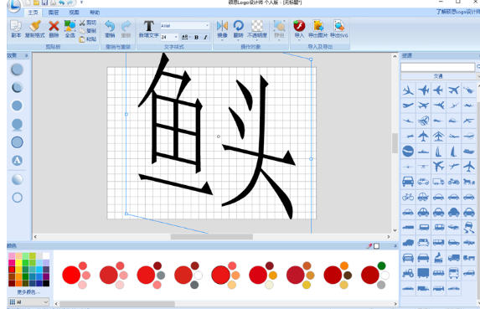
Task: Click the duplicate copy icon in the ribbon
Action: coord(16,26)
